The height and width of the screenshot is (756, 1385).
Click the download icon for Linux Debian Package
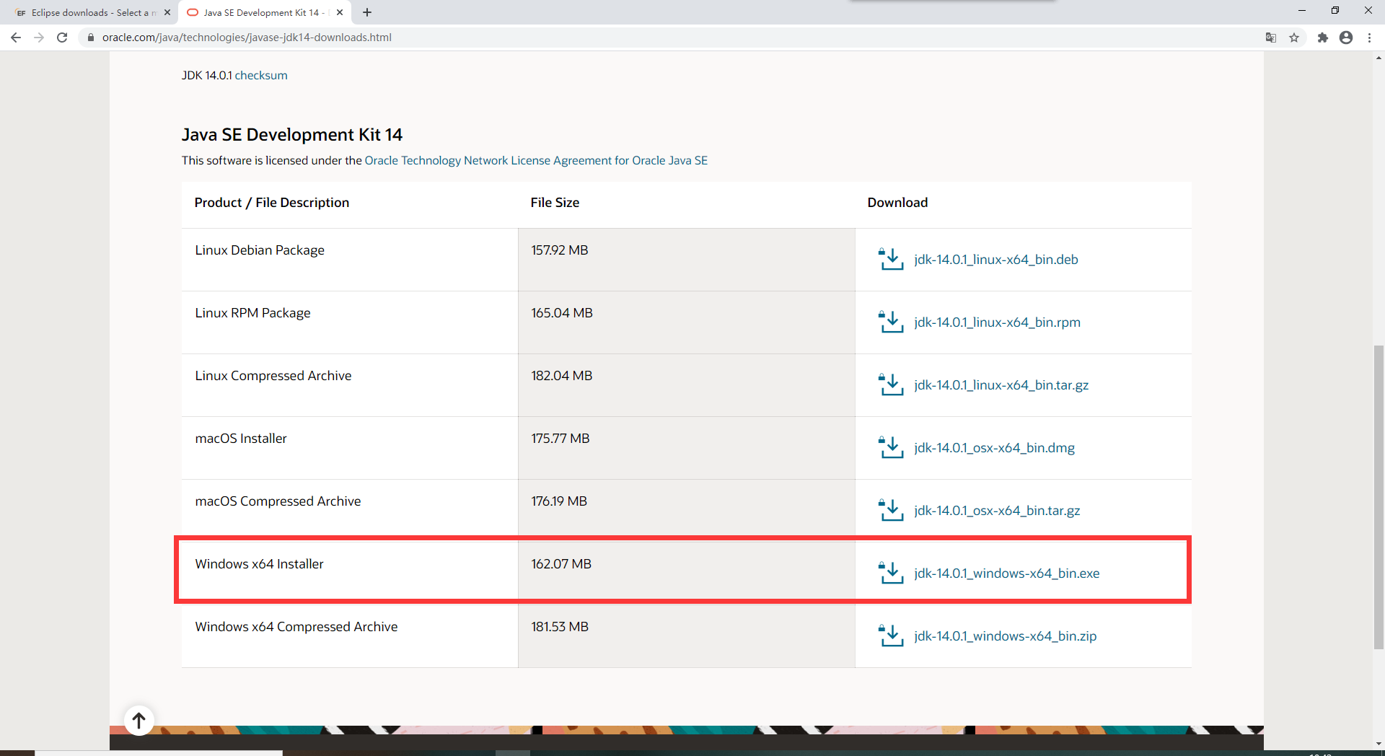pos(892,260)
